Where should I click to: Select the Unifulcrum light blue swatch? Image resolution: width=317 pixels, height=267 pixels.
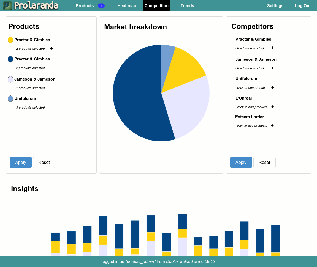click(10, 98)
